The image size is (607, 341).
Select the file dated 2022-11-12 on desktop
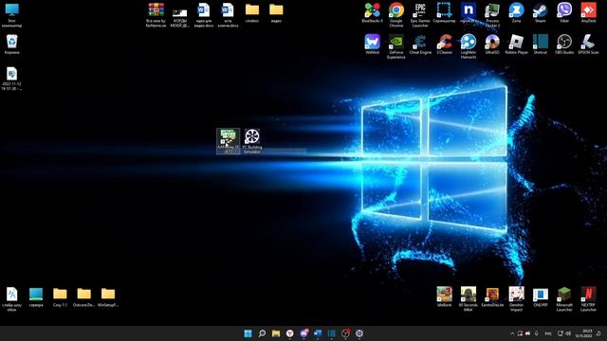tap(12, 79)
